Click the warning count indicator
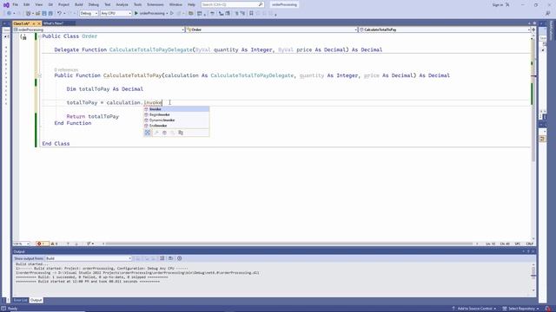Screen dimensions: 556x312 tap(54, 244)
